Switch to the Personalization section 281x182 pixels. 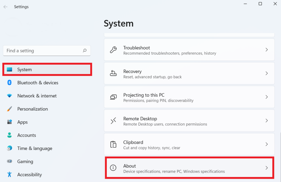tap(32, 109)
